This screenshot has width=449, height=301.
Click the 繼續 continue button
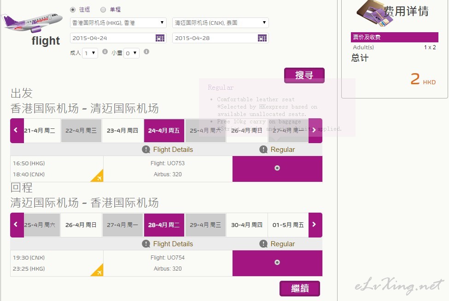(x=300, y=289)
